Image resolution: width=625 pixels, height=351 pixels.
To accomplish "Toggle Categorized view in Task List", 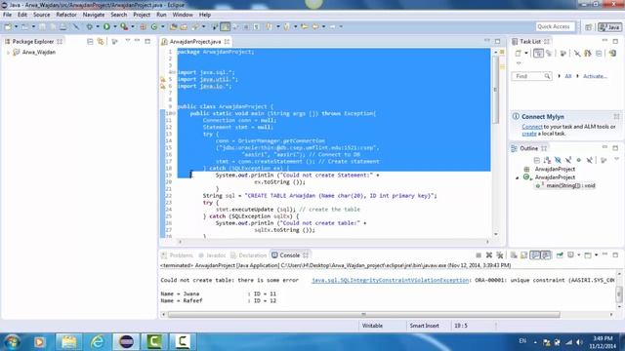I will (538, 53).
